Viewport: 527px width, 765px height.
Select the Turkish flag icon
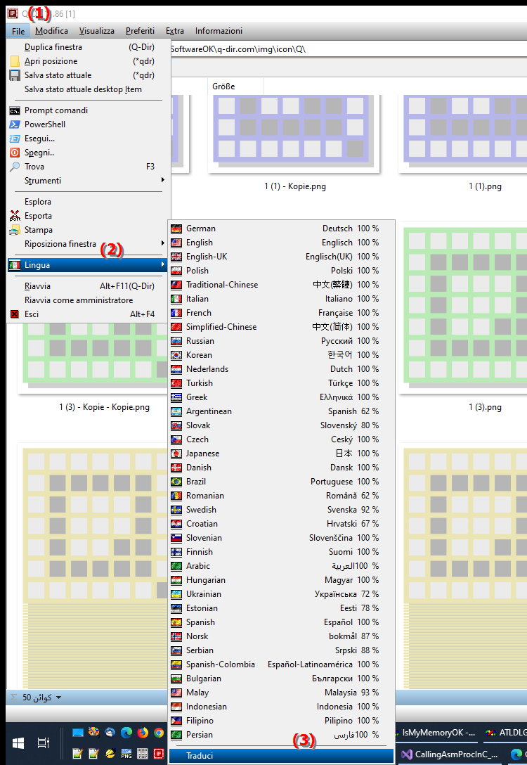(x=176, y=383)
